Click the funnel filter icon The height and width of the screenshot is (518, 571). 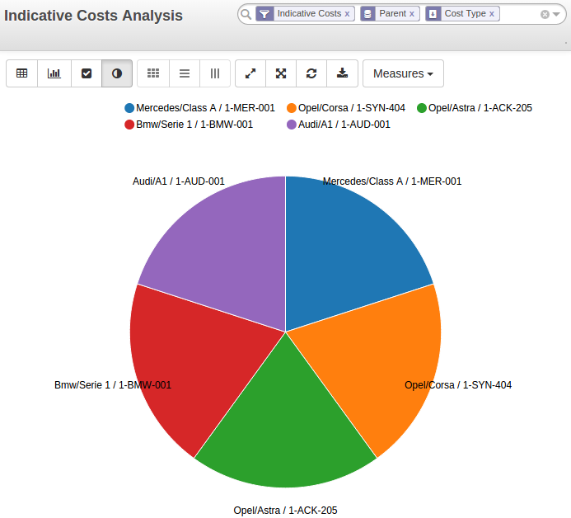264,14
